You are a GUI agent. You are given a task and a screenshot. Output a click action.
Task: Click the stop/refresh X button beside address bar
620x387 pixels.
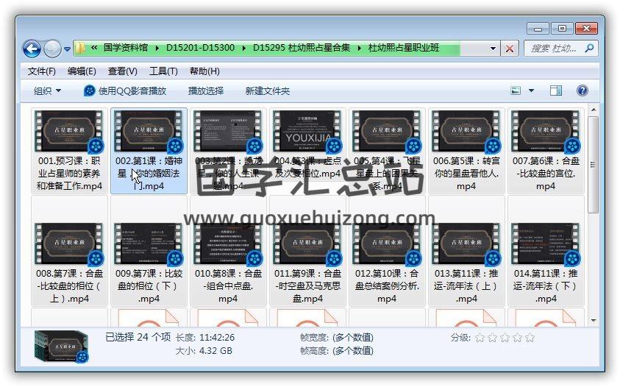click(x=510, y=49)
